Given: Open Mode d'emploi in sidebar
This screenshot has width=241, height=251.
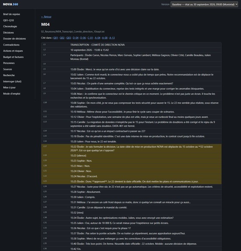Looking at the screenshot, I should 12,94.
